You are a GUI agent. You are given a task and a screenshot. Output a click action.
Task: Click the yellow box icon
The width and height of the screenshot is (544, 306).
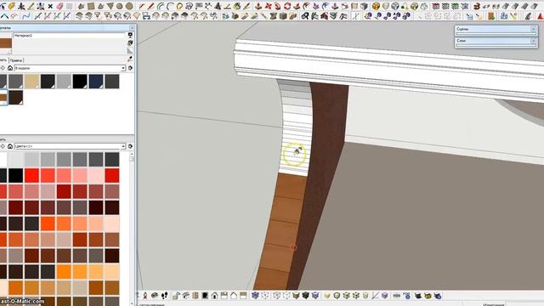pyautogui.click(x=376, y=6)
